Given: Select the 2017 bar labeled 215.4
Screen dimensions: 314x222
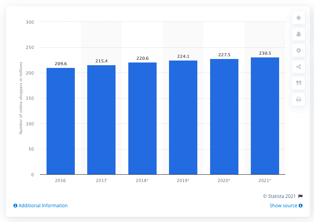Looking at the screenshot, I should pyautogui.click(x=101, y=120).
